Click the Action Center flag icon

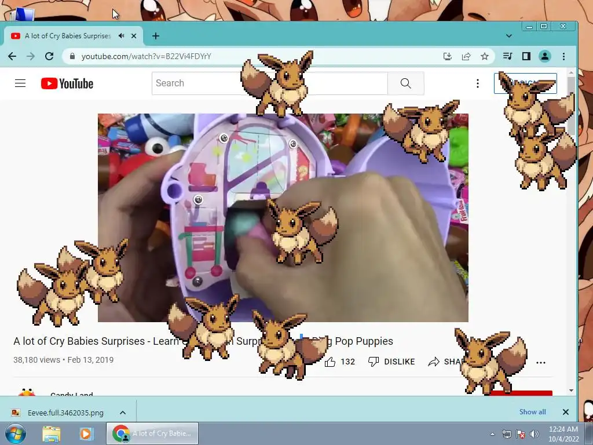click(521, 434)
